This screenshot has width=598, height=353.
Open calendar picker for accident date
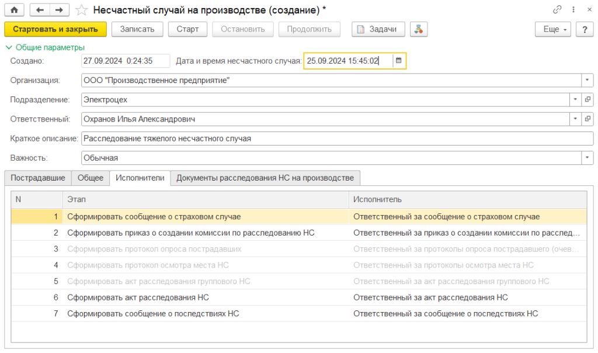(399, 60)
